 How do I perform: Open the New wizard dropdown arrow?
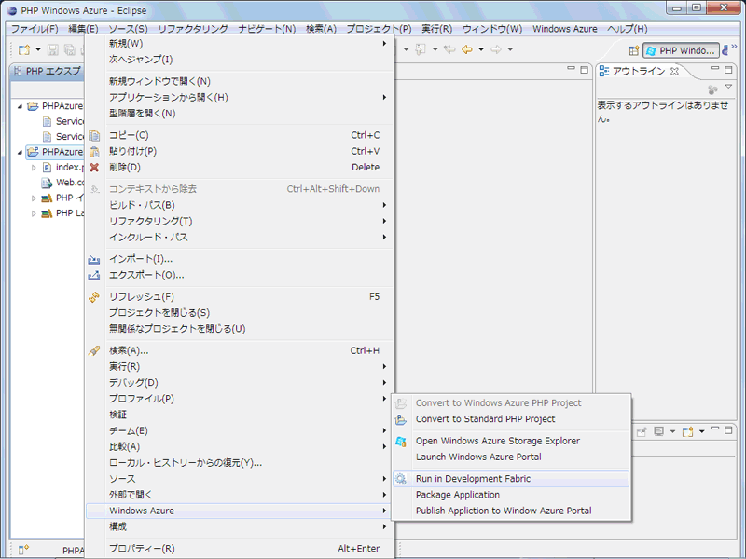click(x=38, y=49)
